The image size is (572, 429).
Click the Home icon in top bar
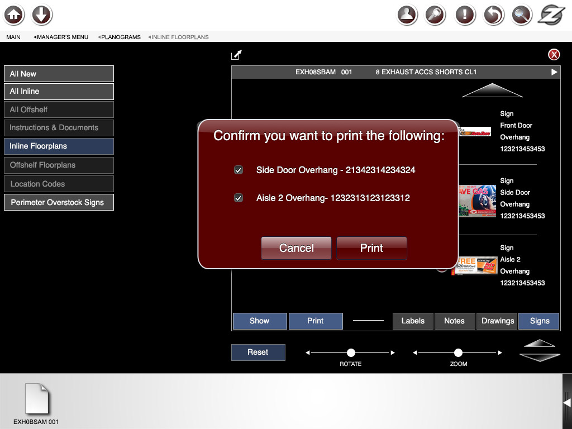point(15,15)
